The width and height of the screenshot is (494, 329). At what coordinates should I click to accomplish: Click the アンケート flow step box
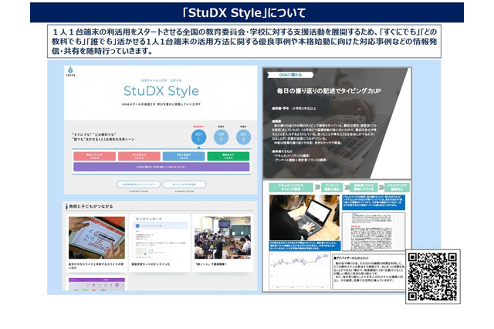pyautogui.click(x=332, y=187)
